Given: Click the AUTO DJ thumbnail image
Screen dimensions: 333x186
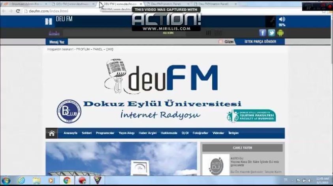Looking at the screenshot, I should tap(216, 165).
